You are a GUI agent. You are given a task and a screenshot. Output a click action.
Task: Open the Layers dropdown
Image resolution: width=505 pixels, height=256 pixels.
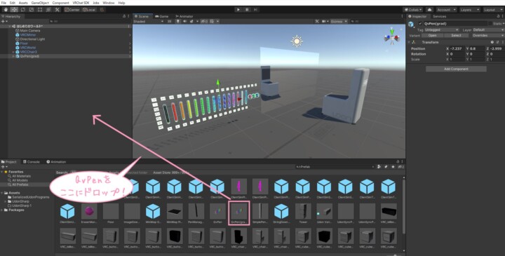[469, 10]
